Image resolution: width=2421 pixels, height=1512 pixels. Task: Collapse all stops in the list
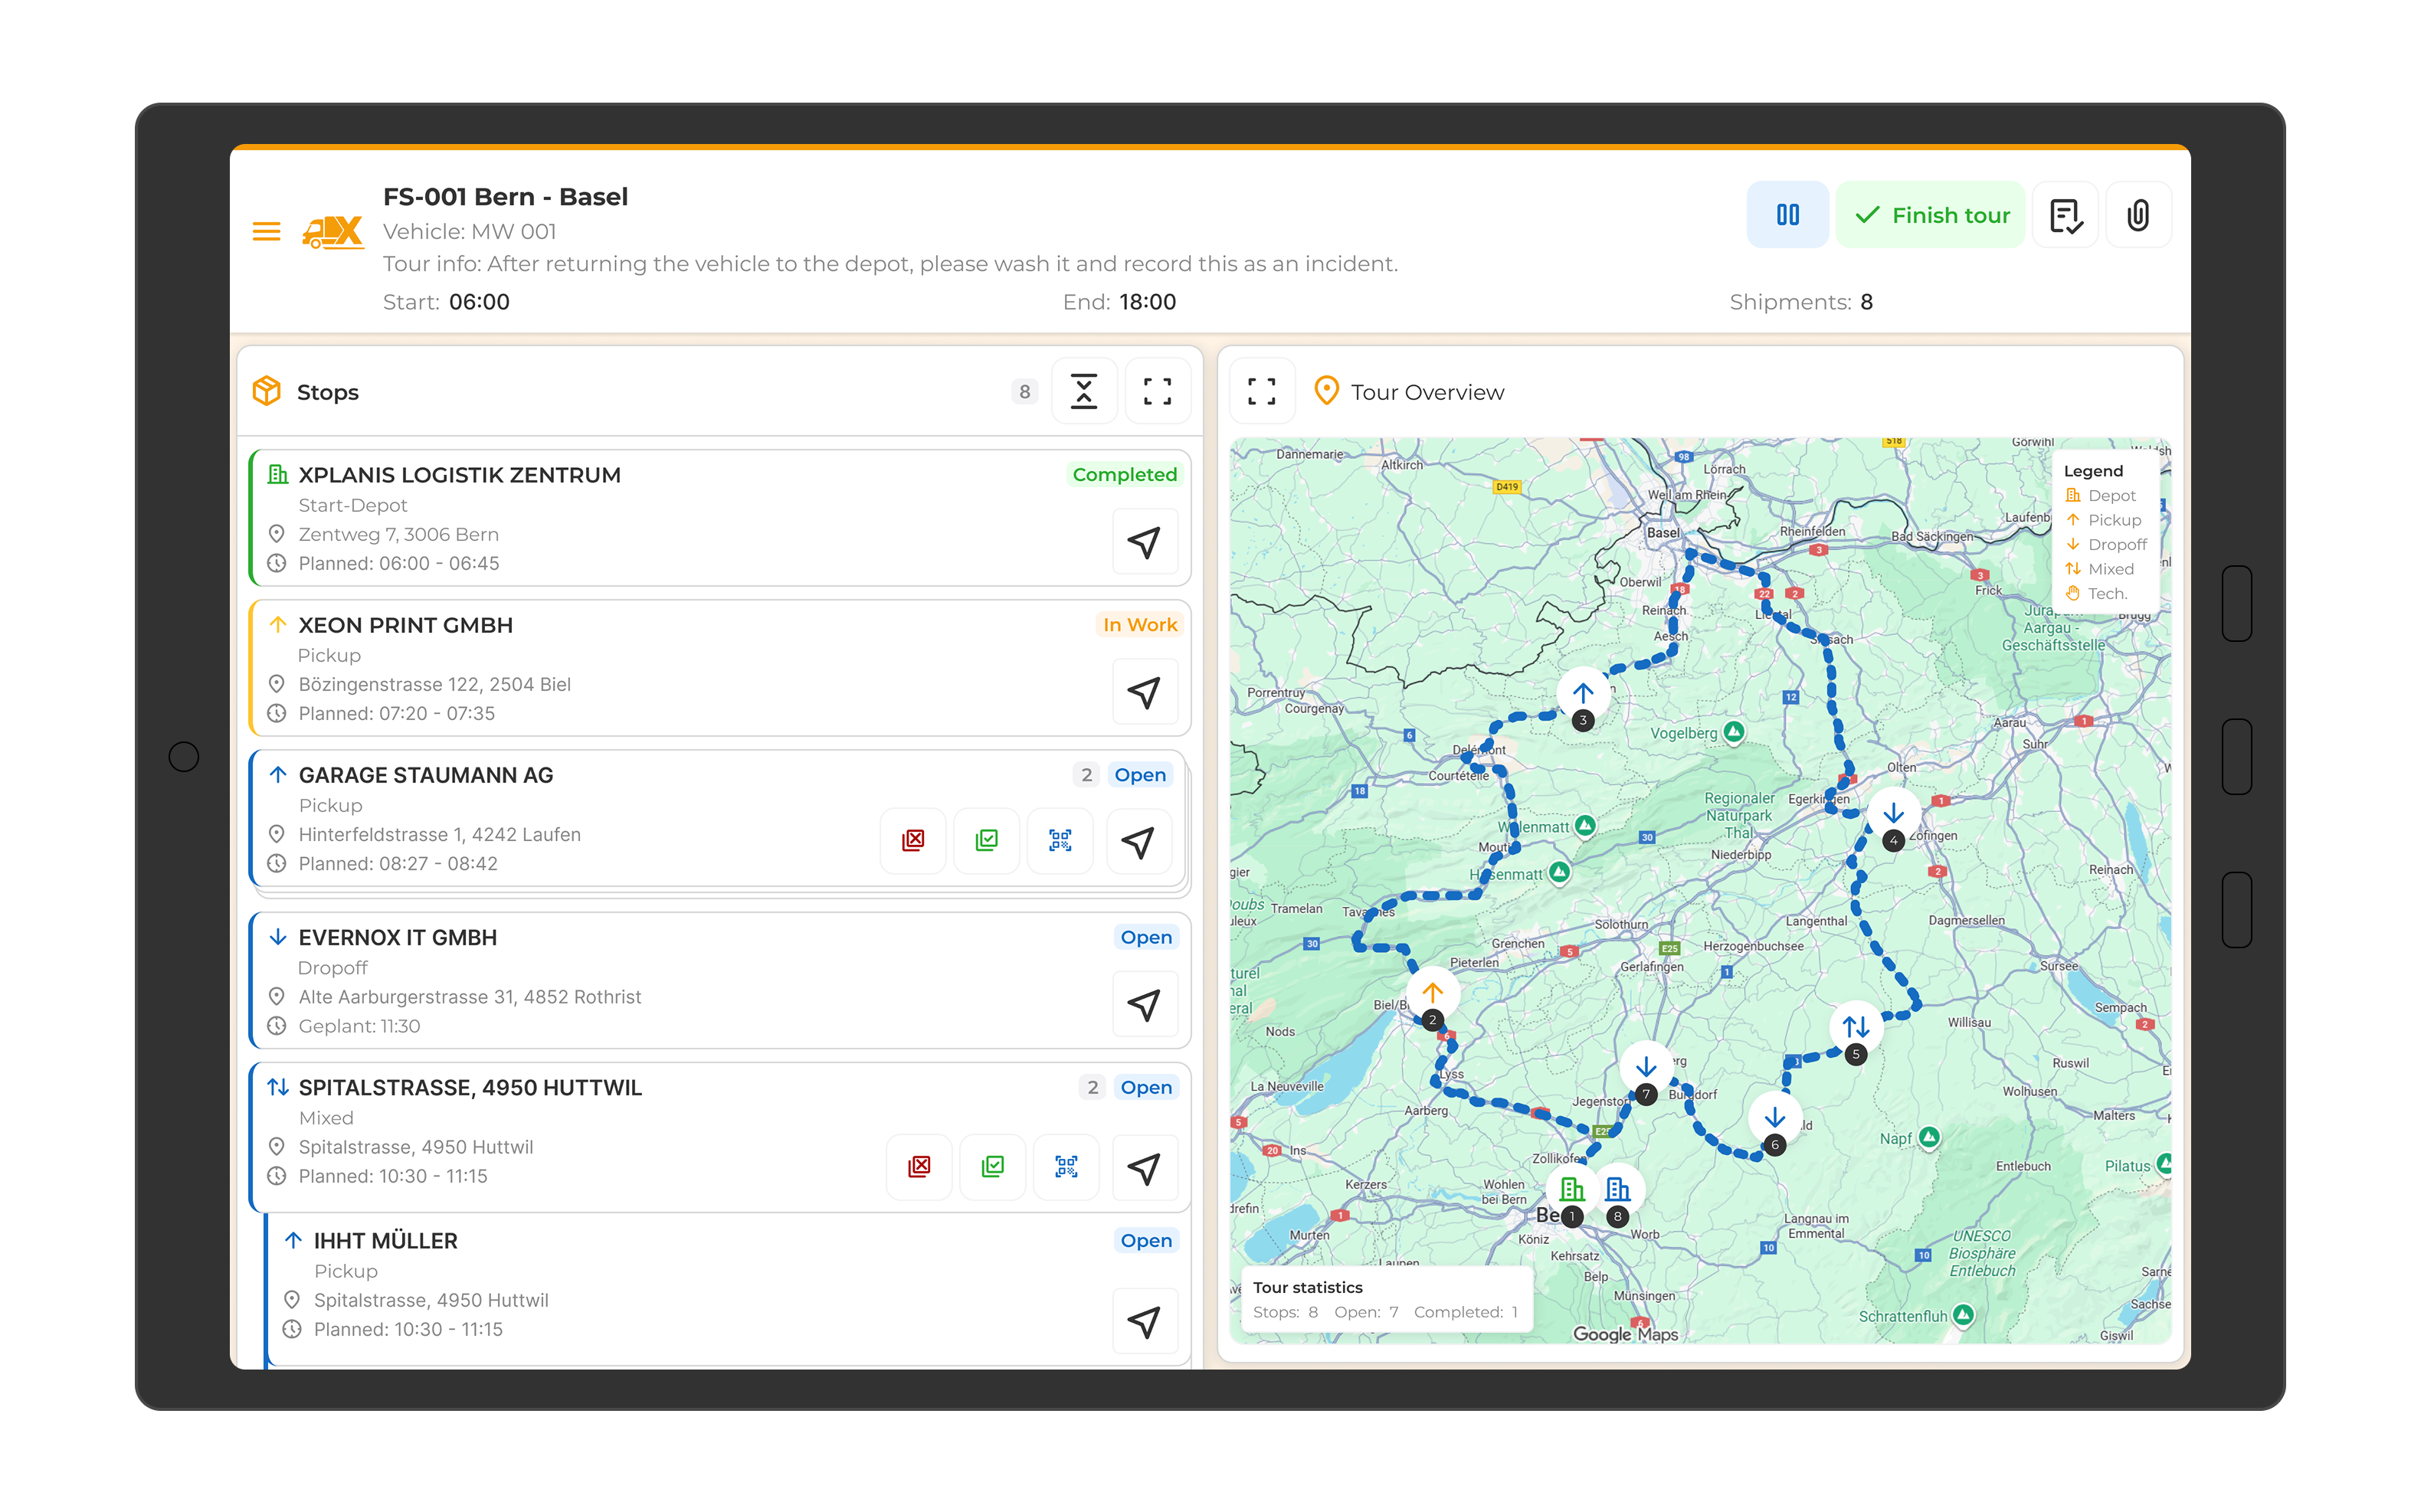click(x=1084, y=392)
